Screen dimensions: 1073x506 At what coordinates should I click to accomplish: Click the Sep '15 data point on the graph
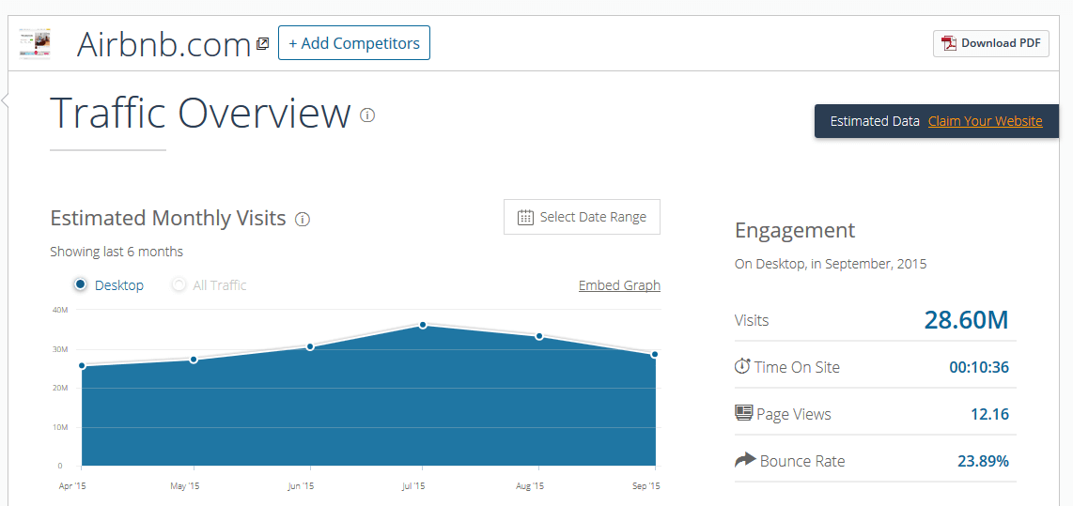point(655,354)
